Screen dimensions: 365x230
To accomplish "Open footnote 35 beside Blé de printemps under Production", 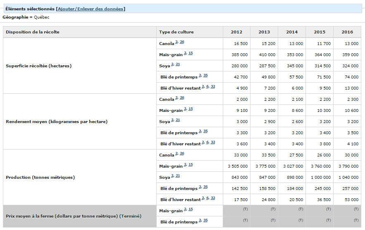I will point(205,187).
